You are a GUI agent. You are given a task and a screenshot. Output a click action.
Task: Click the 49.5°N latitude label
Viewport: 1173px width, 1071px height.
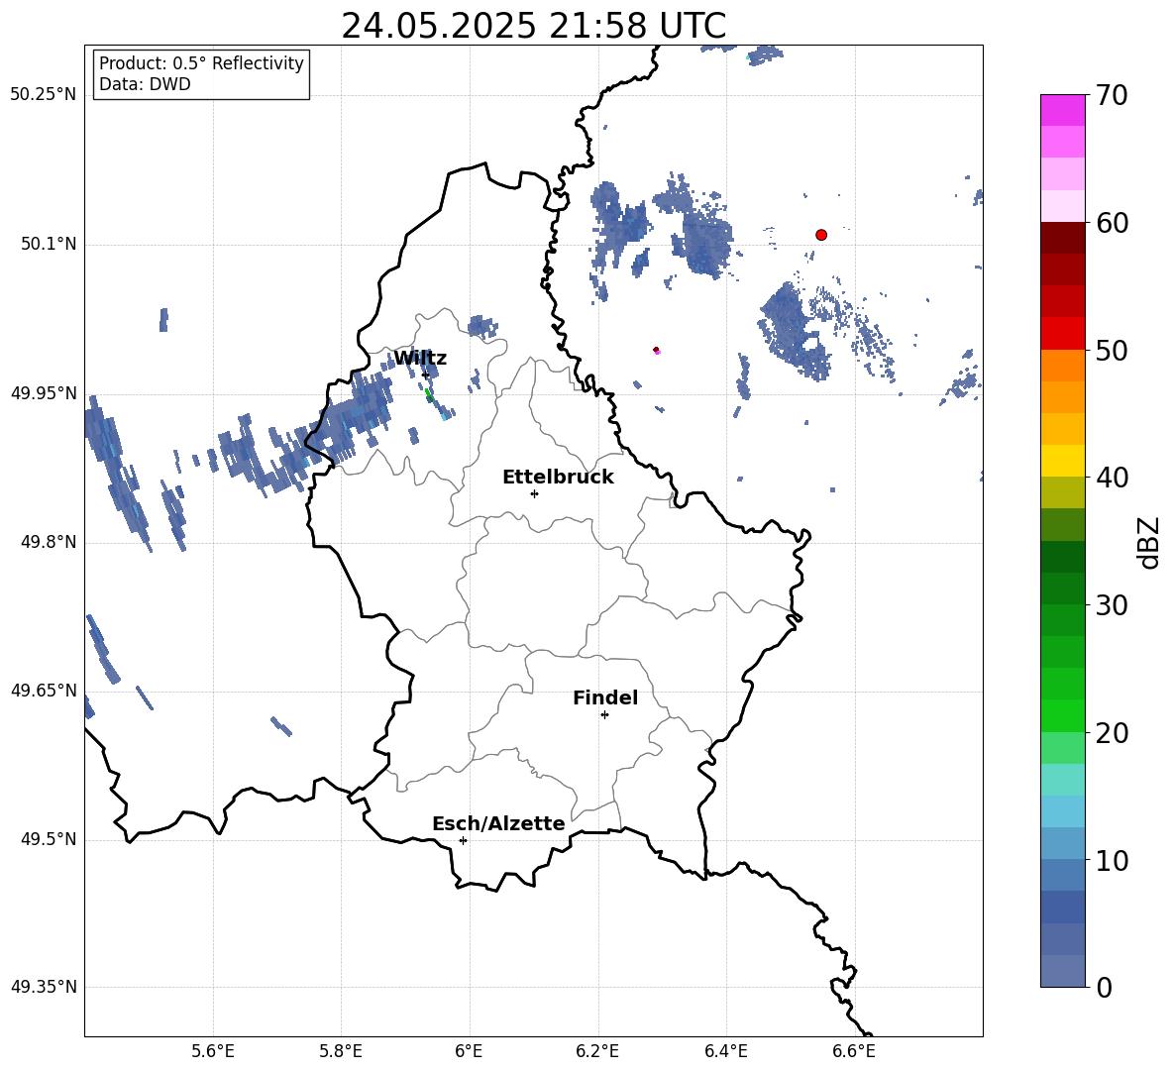coord(49,839)
